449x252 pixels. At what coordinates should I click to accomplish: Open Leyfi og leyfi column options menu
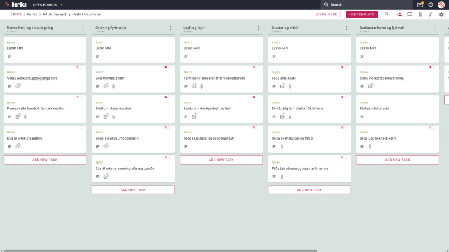(259, 28)
